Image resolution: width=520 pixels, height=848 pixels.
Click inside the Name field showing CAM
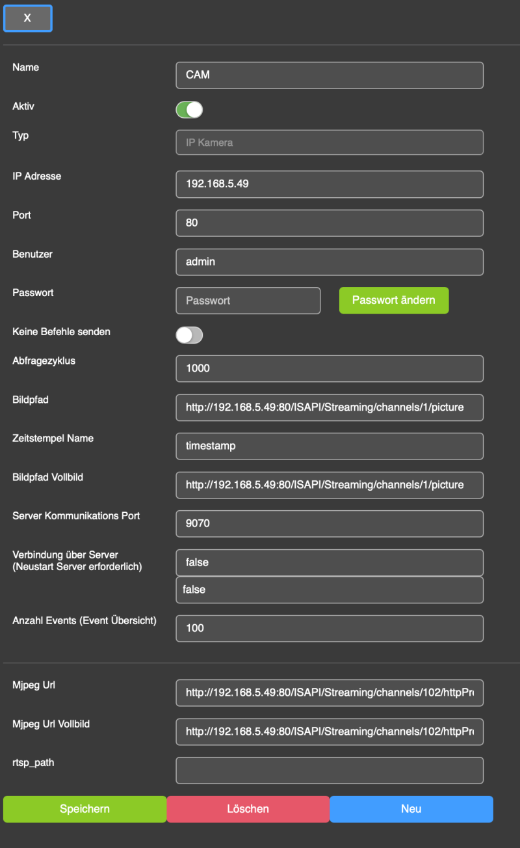(x=329, y=75)
